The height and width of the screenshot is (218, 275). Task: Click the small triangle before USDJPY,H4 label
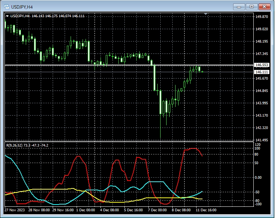(7, 16)
